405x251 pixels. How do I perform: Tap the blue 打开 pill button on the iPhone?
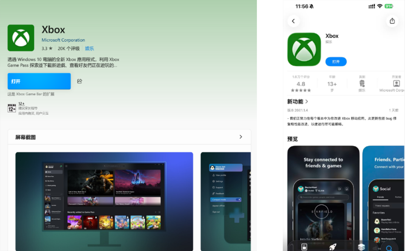(x=336, y=61)
